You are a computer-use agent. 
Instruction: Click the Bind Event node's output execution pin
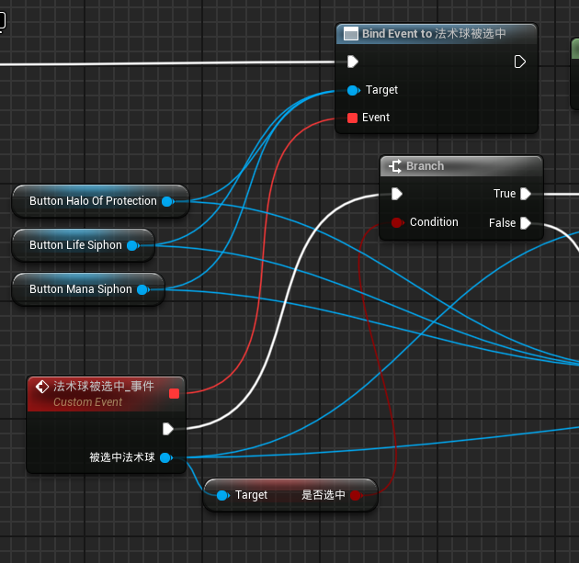point(519,62)
